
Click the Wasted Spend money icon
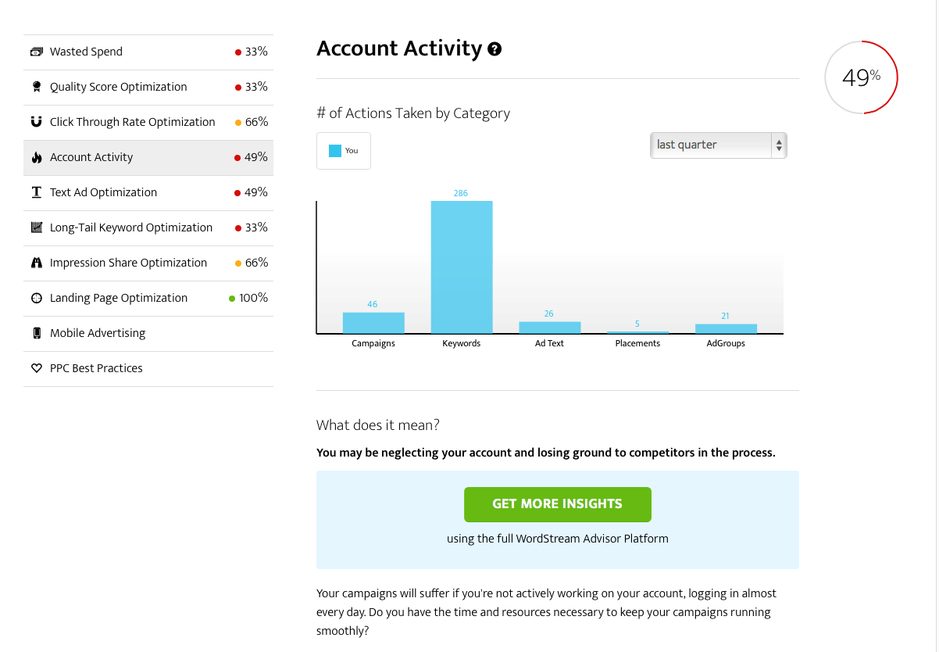click(36, 52)
